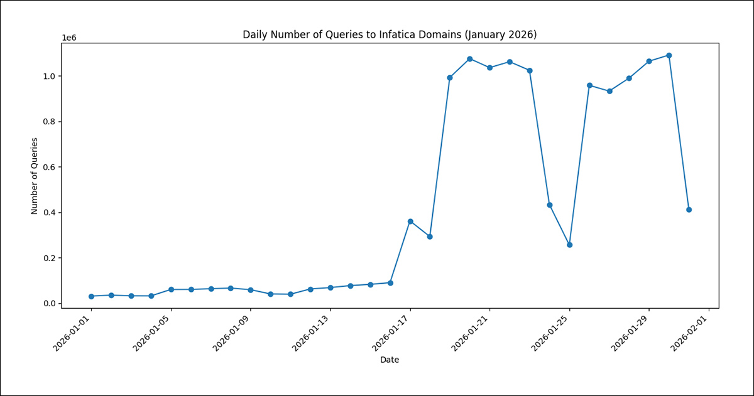754x396 pixels.
Task: Select the January 28 data point
Action: (629, 78)
